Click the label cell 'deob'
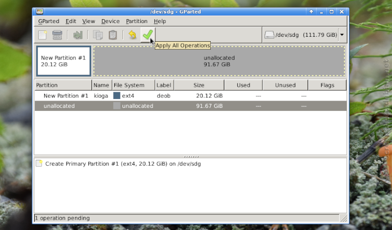The image size is (392, 230). 164,96
